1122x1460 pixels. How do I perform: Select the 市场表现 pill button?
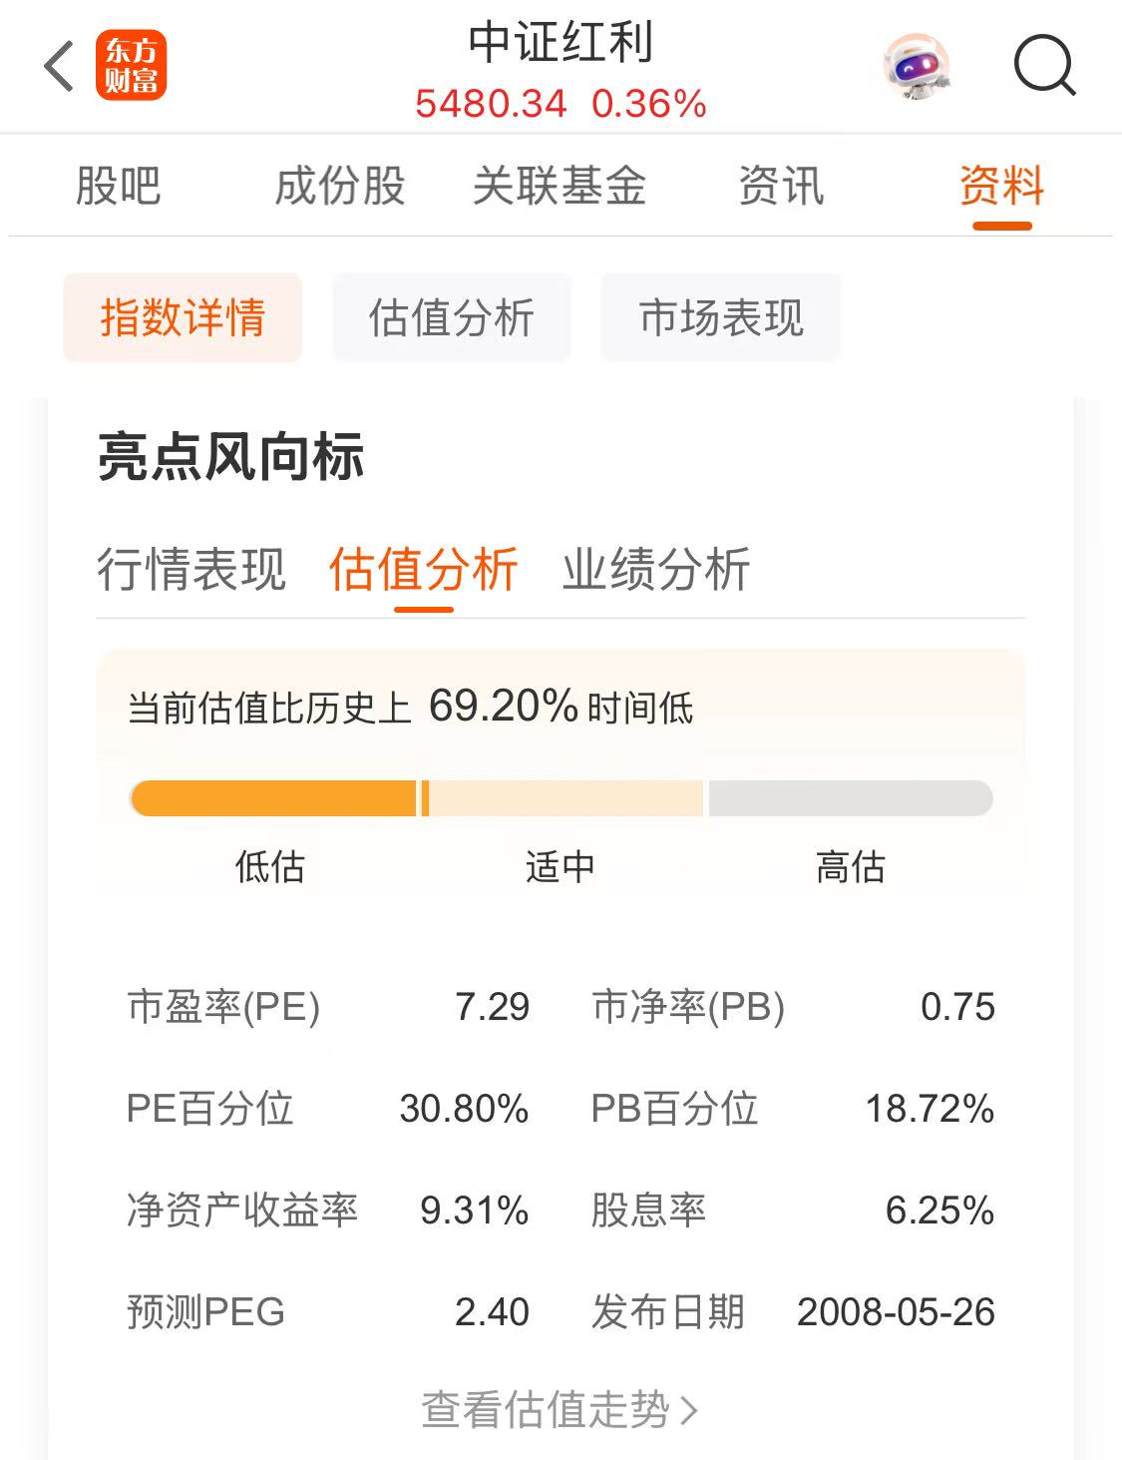tap(721, 317)
